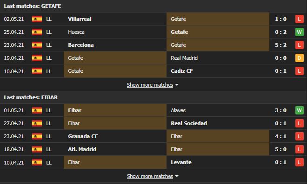Open the Villarreal team link
Screen dimensions: 307x184
pos(80,19)
